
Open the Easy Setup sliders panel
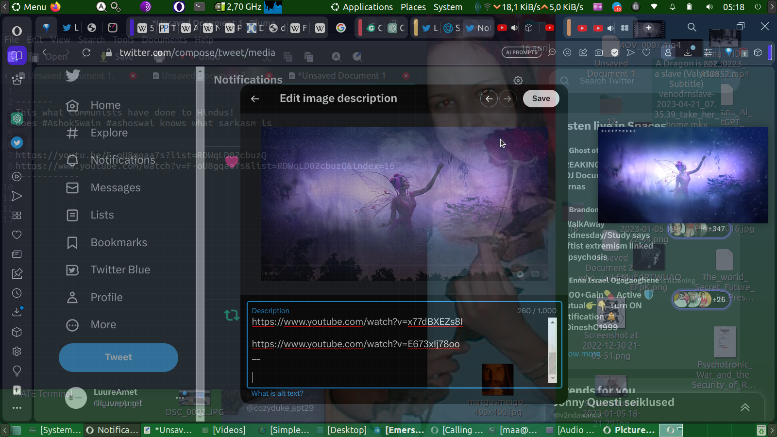click(x=708, y=52)
